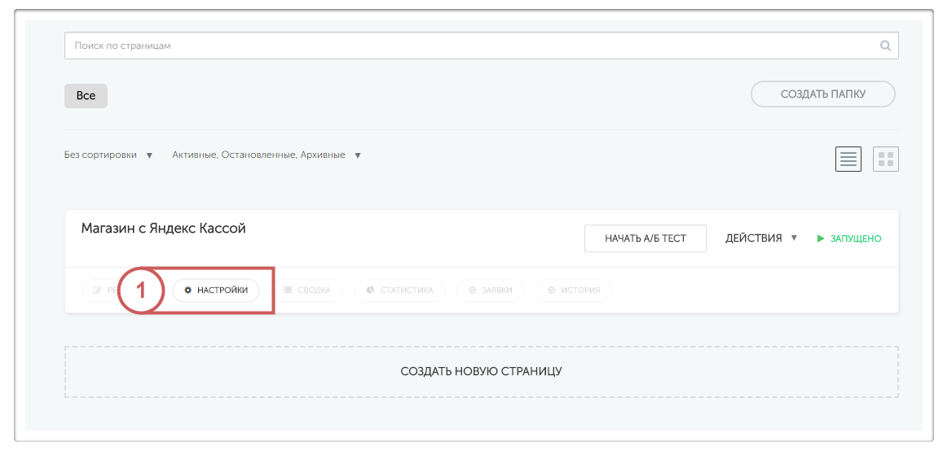Click Создать новую страницу area
Screen dimensions: 943x450
[x=481, y=372]
